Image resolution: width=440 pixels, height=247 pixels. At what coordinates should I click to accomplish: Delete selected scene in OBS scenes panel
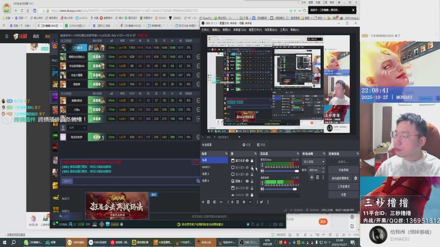click(208, 202)
